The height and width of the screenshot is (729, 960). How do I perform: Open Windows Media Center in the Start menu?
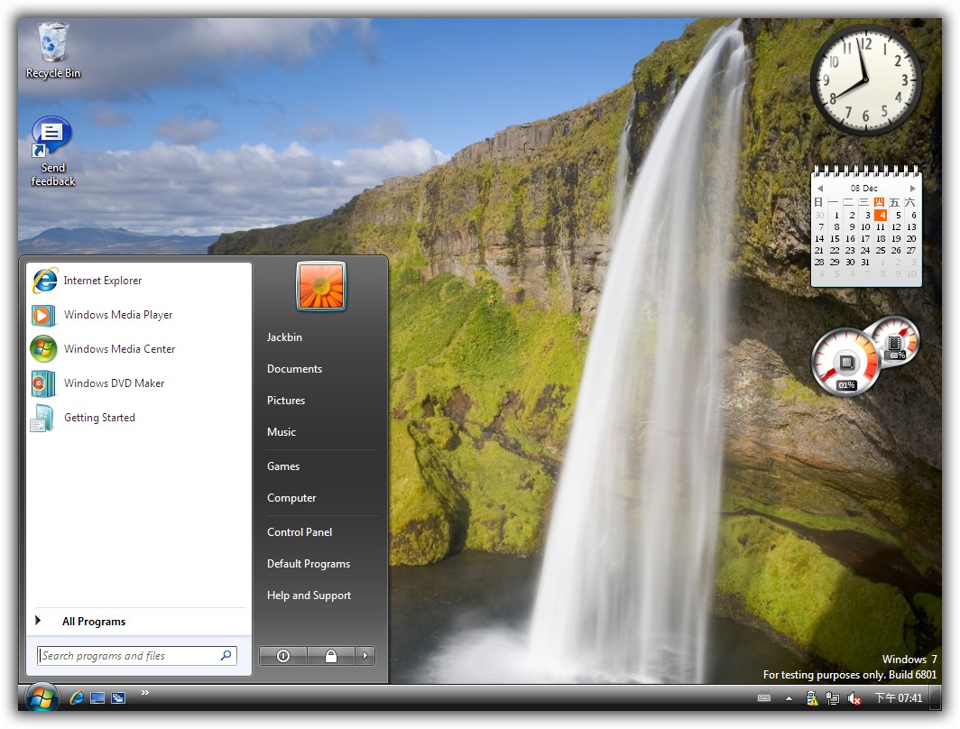coord(139,349)
